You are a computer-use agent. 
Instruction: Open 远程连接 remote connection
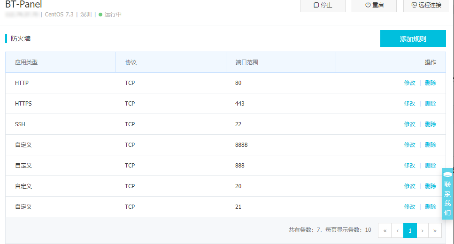point(426,5)
